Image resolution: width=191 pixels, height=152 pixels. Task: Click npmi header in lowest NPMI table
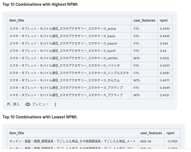[170, 133]
